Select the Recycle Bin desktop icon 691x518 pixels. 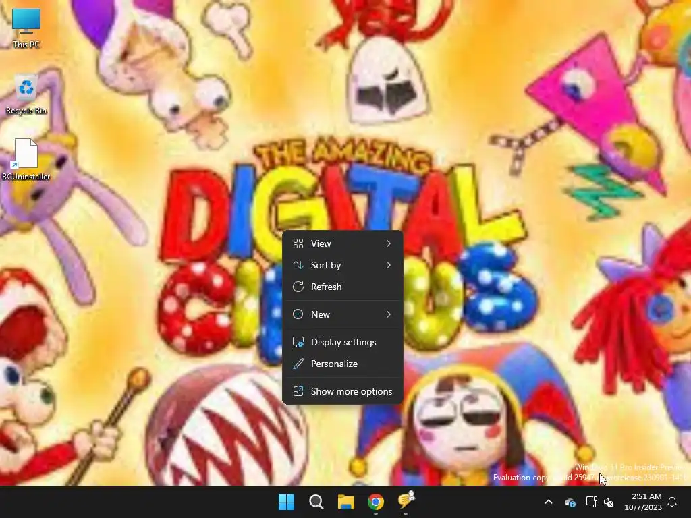26,95
